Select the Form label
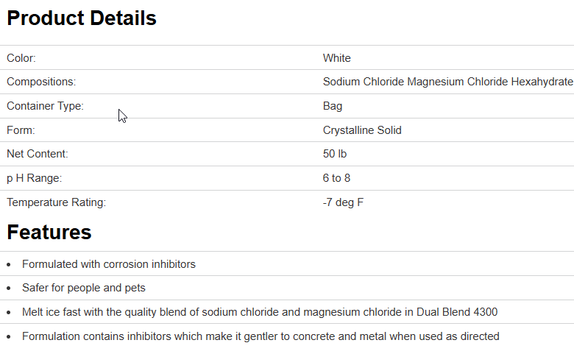The width and height of the screenshot is (574, 354). tap(21, 130)
